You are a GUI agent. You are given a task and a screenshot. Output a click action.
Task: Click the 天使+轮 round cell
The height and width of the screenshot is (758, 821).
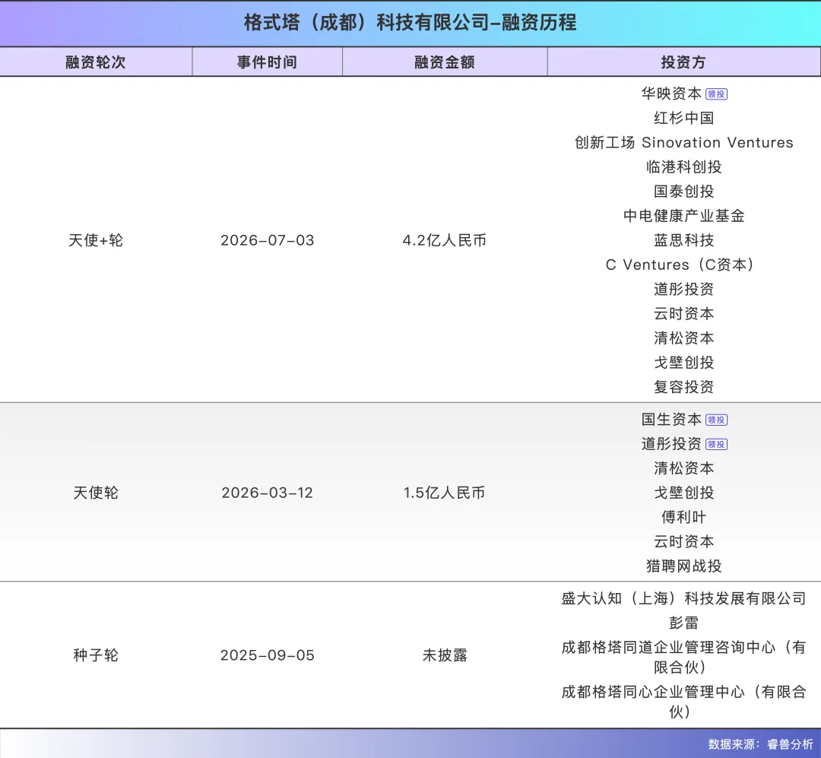pyautogui.click(x=96, y=240)
